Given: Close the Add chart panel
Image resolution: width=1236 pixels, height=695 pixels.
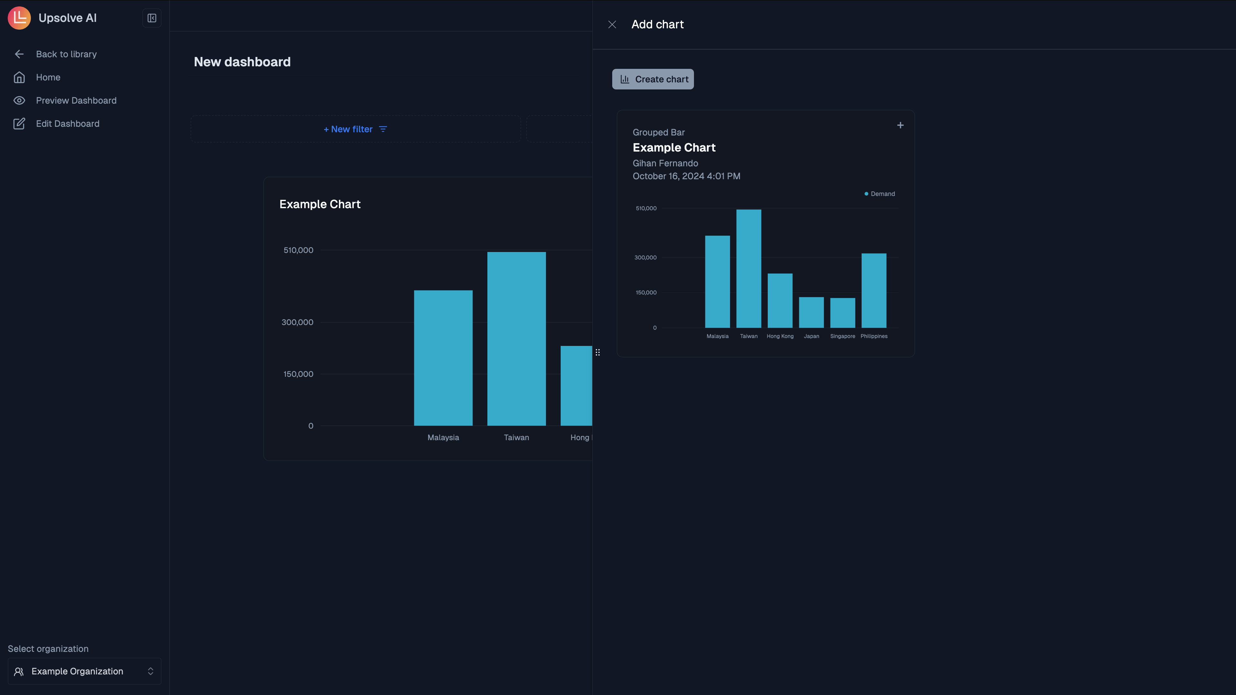Looking at the screenshot, I should [612, 24].
